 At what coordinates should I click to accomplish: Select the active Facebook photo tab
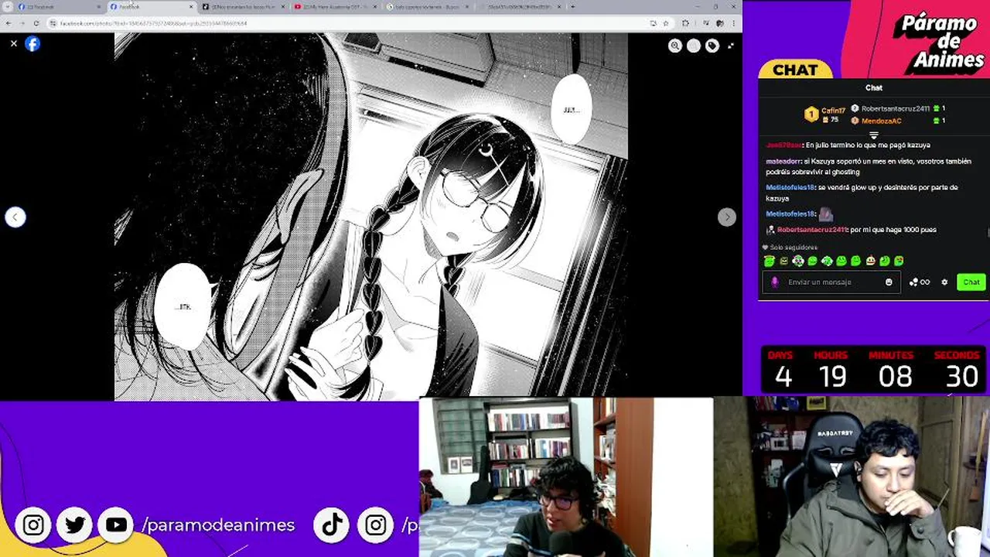[x=151, y=7]
